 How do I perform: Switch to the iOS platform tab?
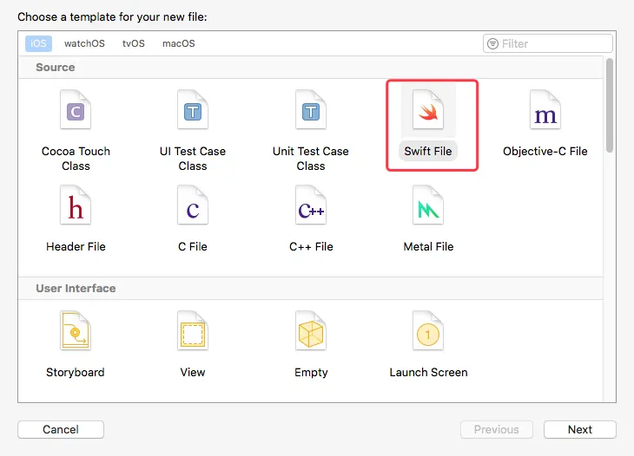click(38, 43)
